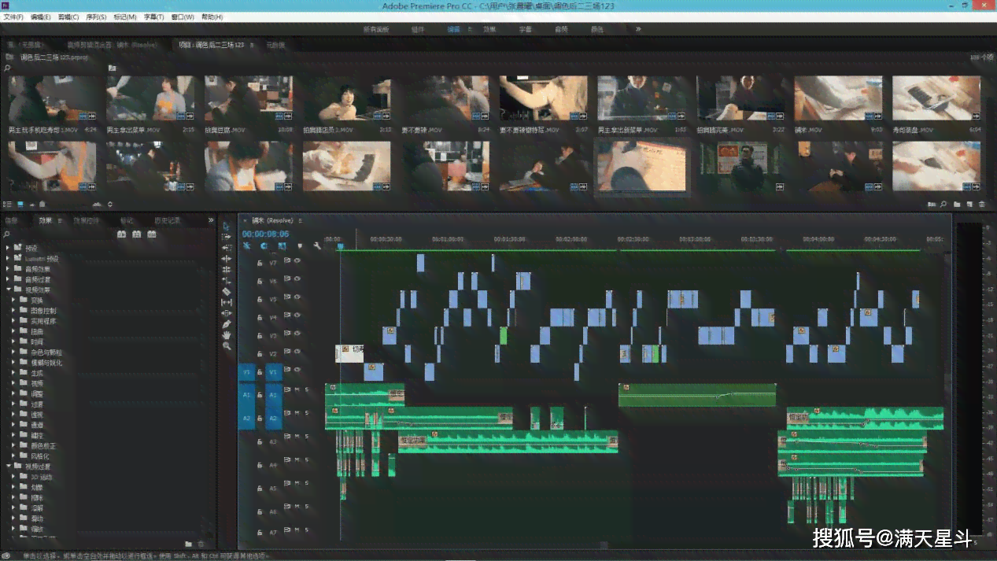
Task: Select the Pen tool
Action: point(227,324)
